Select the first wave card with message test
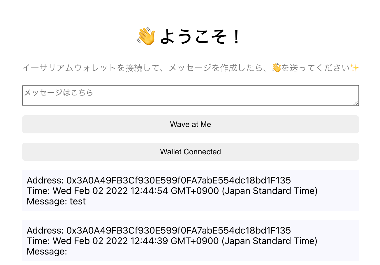 coord(191,190)
